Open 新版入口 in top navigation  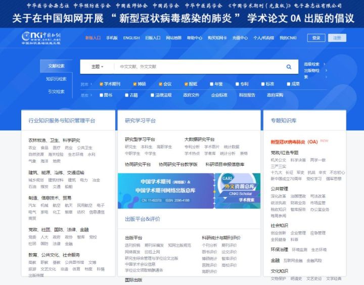click(93, 38)
